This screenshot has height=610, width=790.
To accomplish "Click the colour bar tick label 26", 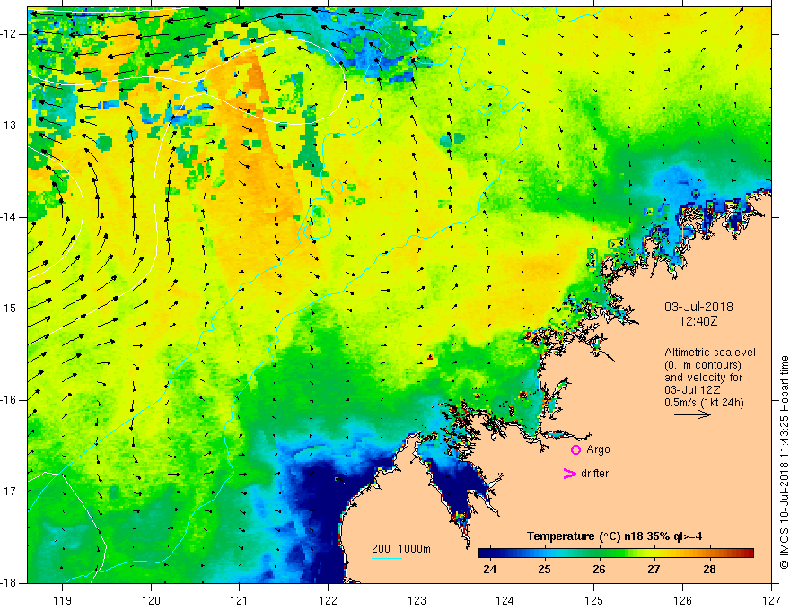I will [599, 570].
